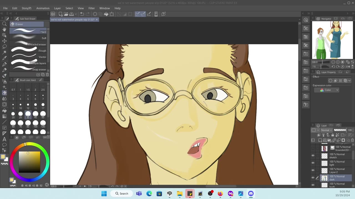Expand Layer Property effect options arrow
Image resolution: width=355 pixels, height=199 pixels.
point(349,81)
